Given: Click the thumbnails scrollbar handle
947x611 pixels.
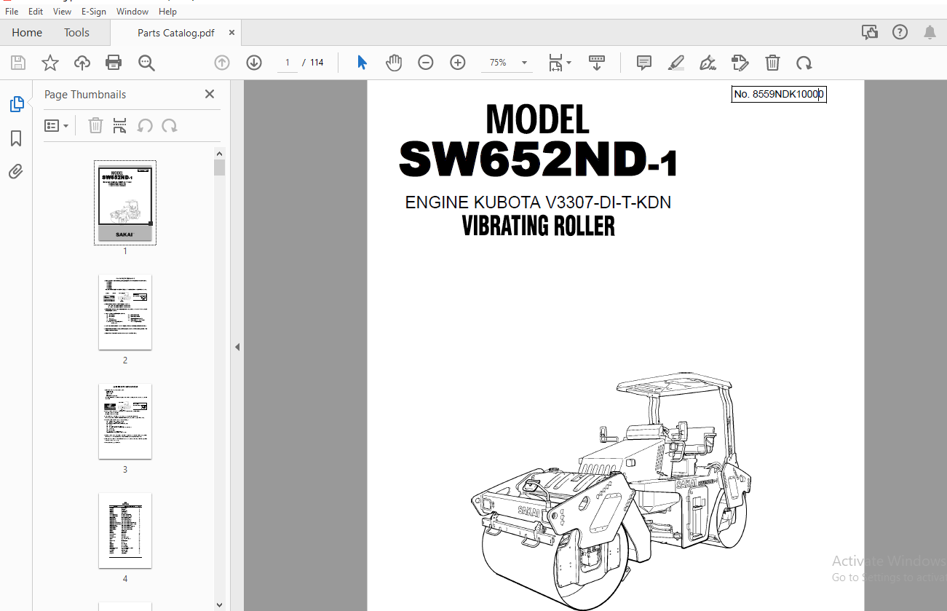Looking at the screenshot, I should [219, 167].
